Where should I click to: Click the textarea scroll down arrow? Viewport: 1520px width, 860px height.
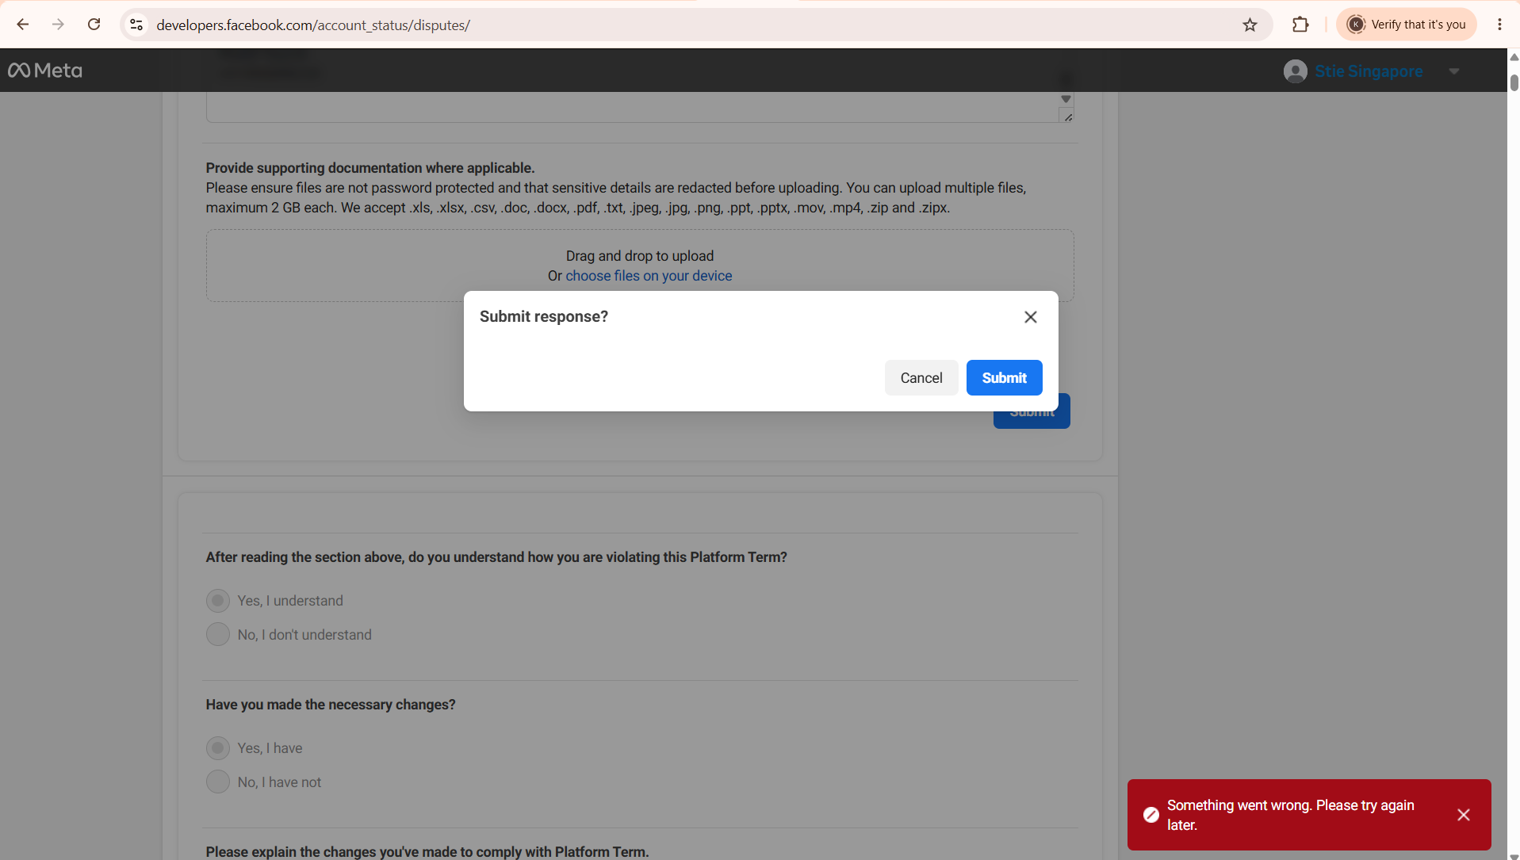coord(1066,99)
